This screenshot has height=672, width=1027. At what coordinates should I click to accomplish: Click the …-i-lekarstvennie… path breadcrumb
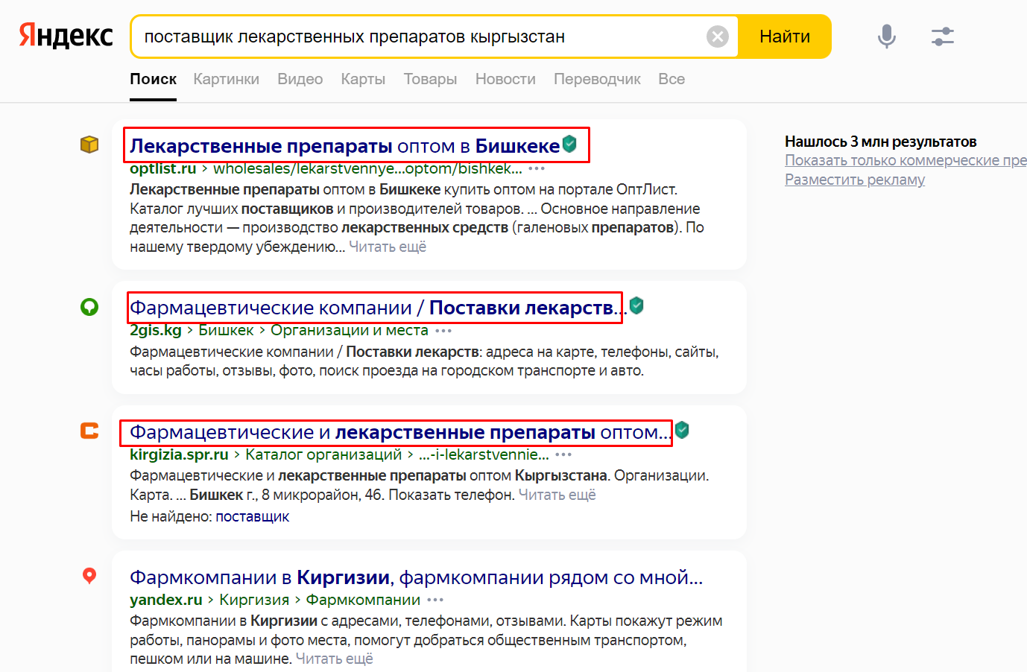pos(484,454)
